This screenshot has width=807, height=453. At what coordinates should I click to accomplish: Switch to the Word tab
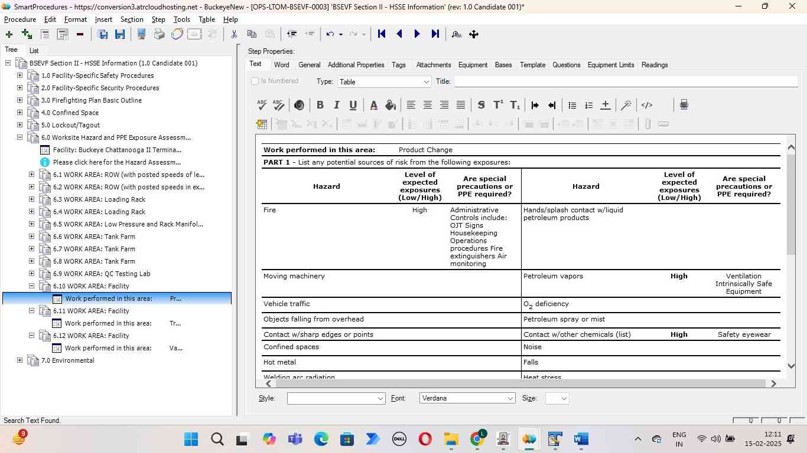coord(282,65)
